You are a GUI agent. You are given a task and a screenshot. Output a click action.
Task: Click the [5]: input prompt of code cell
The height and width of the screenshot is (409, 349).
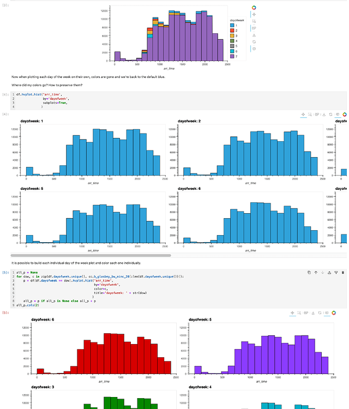(x=5, y=272)
